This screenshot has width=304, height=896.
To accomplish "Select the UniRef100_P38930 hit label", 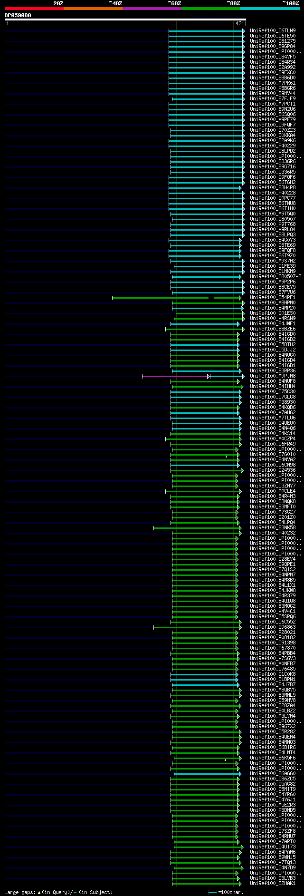I will tap(273, 402).
